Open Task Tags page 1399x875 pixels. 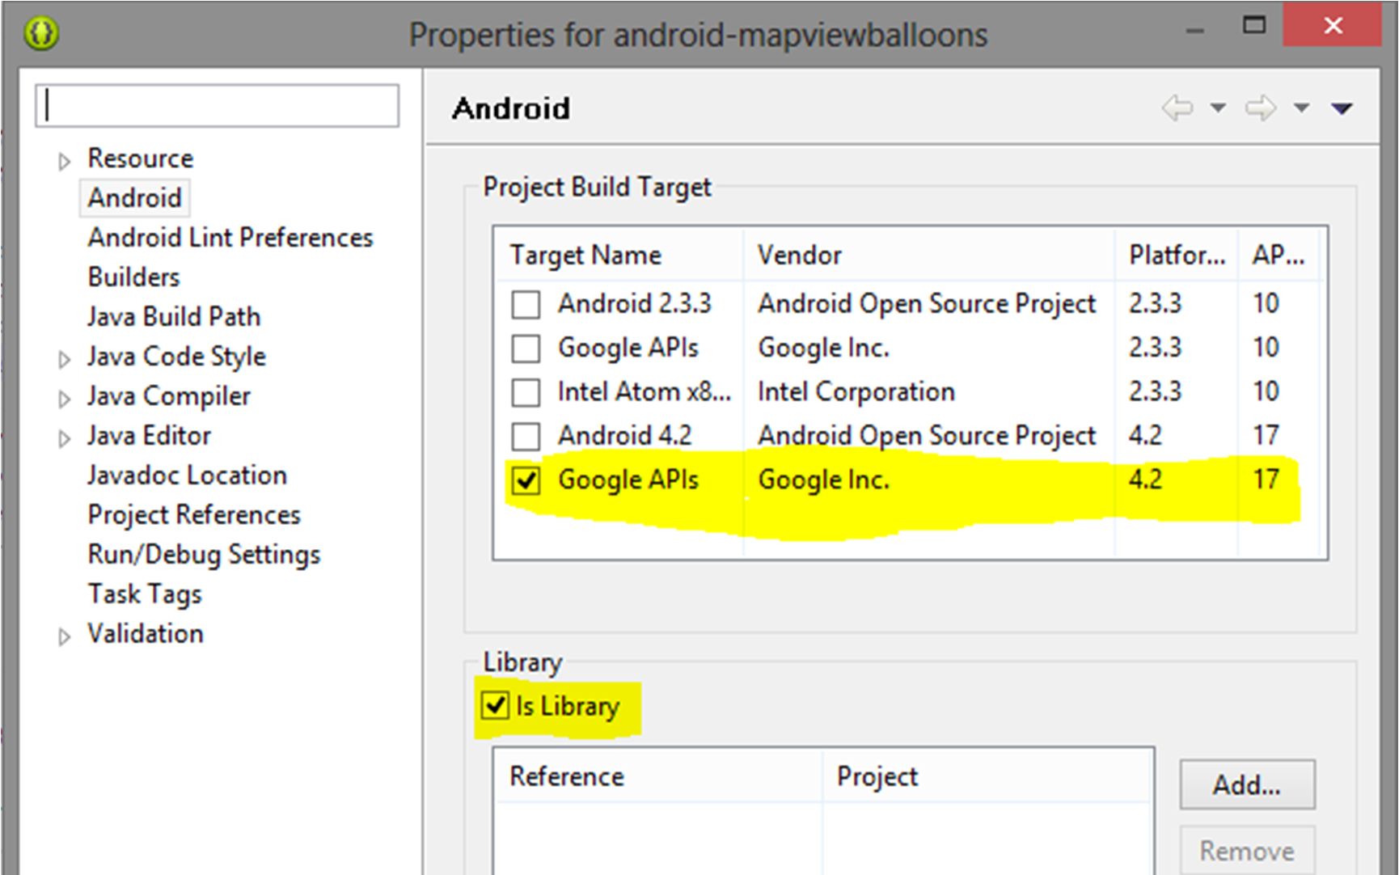(145, 594)
